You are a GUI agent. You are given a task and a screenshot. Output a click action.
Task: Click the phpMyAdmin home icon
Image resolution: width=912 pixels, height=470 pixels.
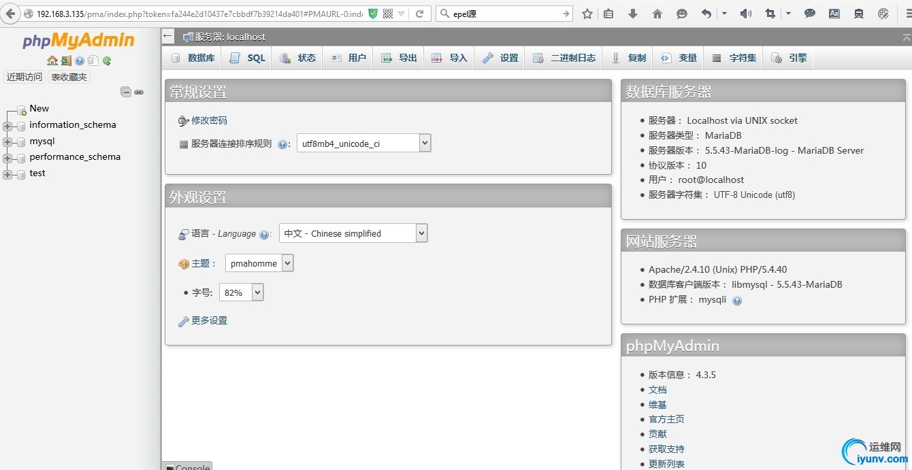pyautogui.click(x=52, y=61)
